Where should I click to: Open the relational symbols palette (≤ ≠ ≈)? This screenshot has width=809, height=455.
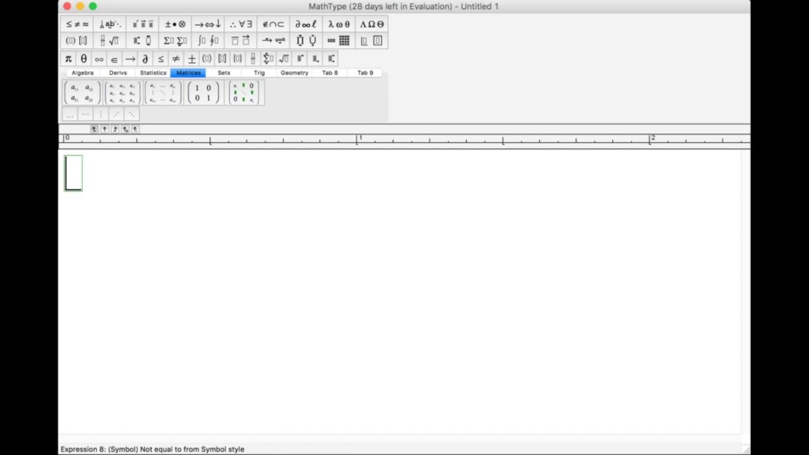tap(77, 24)
